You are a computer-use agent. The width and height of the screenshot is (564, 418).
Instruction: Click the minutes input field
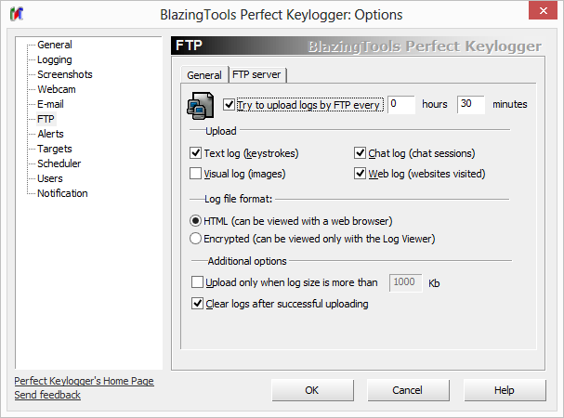pos(470,104)
